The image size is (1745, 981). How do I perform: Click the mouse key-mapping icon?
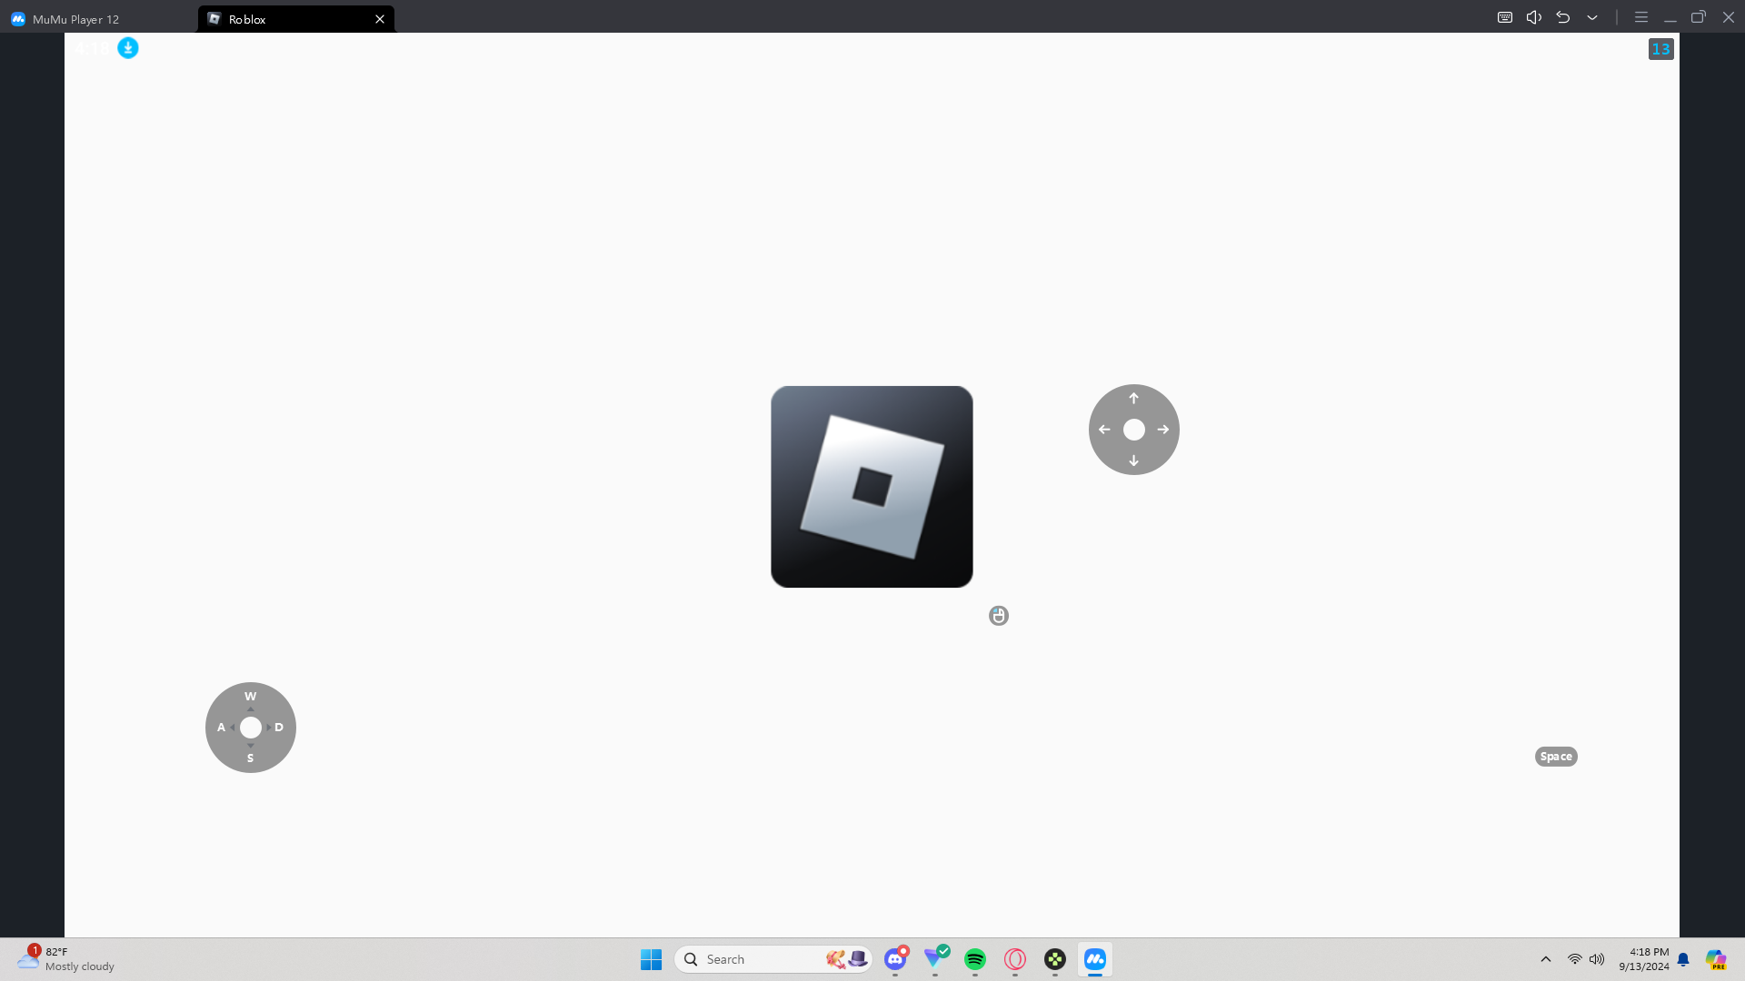[999, 616]
